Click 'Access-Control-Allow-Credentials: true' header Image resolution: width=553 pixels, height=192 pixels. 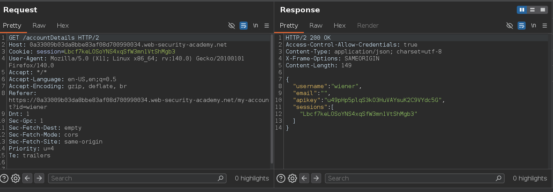pyautogui.click(x=352, y=45)
